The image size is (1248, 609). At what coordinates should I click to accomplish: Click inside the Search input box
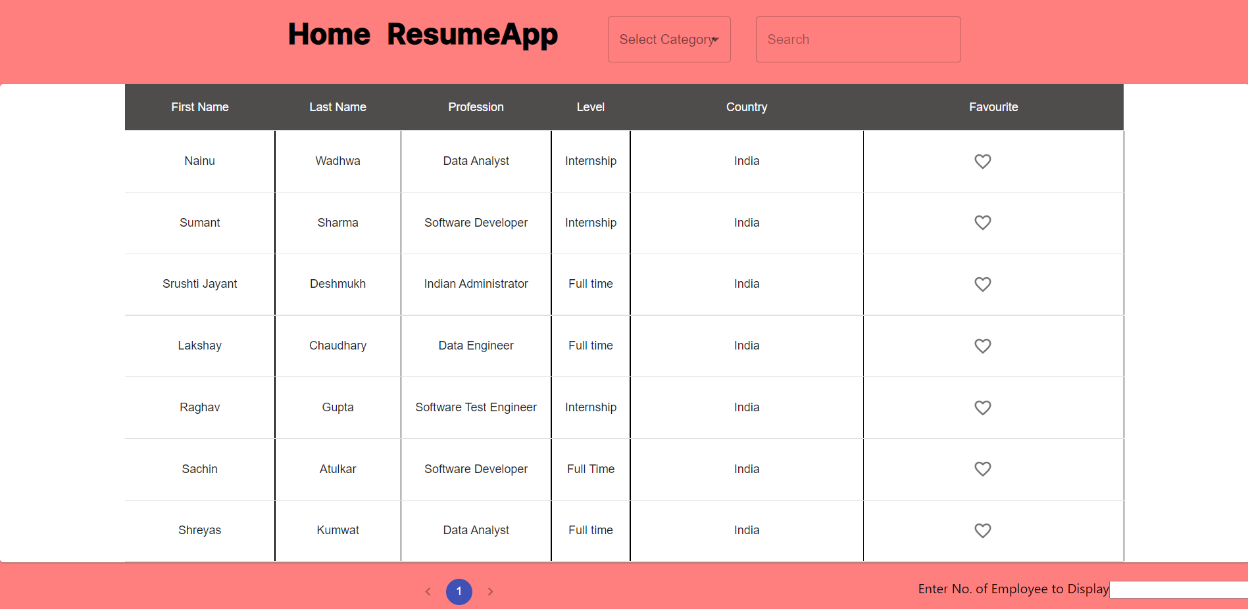click(x=858, y=39)
